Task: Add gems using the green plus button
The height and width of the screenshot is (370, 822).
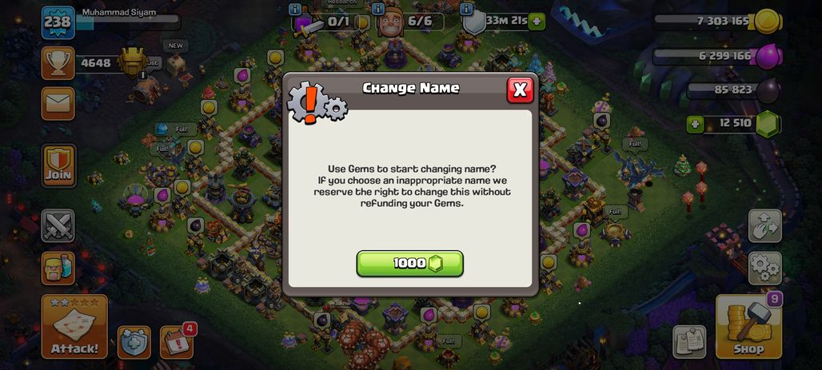Action: (695, 125)
